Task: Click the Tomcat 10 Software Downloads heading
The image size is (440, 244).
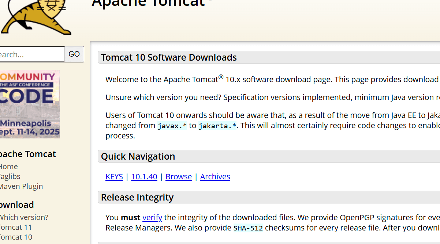Action: pyautogui.click(x=169, y=57)
